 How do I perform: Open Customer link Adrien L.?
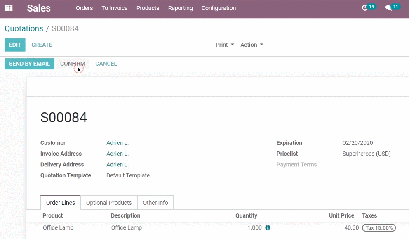pos(118,143)
